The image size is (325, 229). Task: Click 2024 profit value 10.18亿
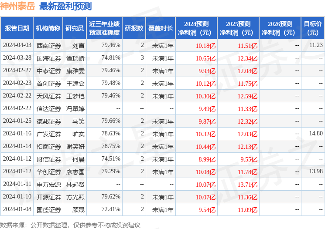[205, 46]
